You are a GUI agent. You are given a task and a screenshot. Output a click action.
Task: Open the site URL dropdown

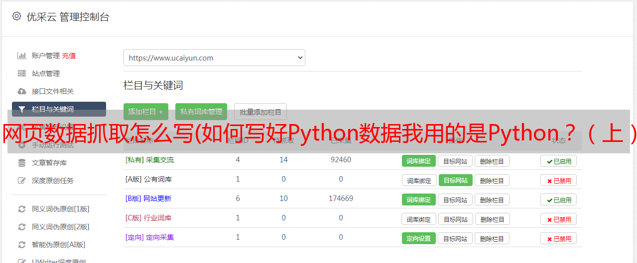point(214,58)
